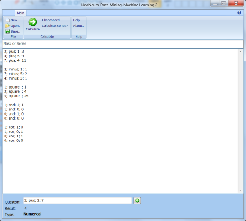The width and height of the screenshot is (246, 221).
Task: Click line '5; square; ; 25'
Action: (x=16, y=96)
